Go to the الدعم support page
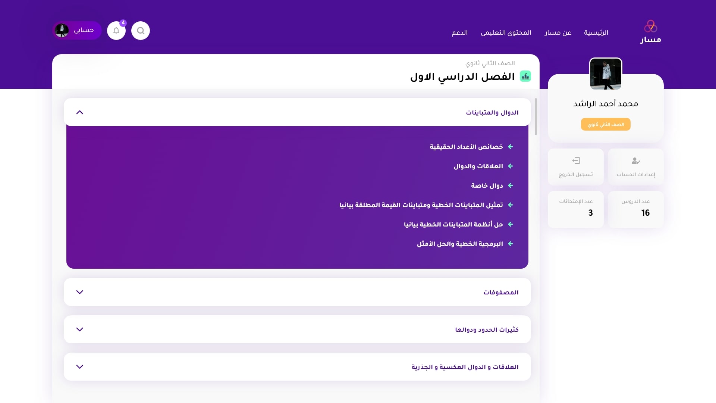The width and height of the screenshot is (716, 403). pos(459,33)
